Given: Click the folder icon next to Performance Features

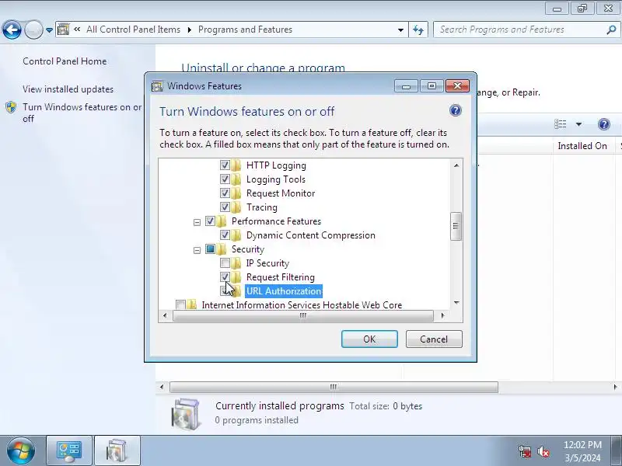Looking at the screenshot, I should click(222, 221).
